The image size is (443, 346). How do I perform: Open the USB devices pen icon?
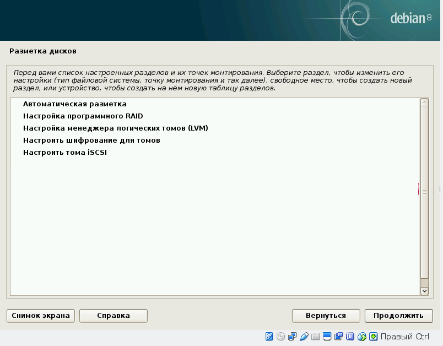[304, 337]
